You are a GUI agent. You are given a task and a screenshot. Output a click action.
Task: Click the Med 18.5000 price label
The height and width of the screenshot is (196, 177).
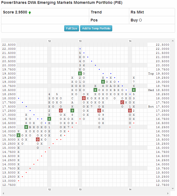(158, 90)
